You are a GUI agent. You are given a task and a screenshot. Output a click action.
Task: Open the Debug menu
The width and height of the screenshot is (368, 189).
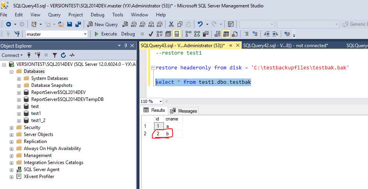point(97,15)
